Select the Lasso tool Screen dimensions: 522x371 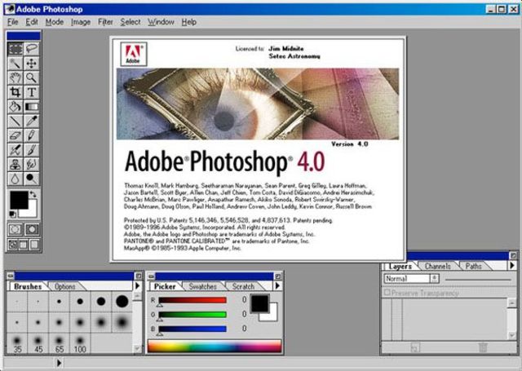(x=32, y=49)
